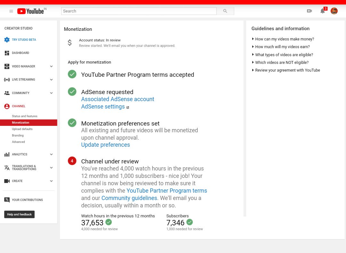Click the external link icon beside AdSense settings
Image resolution: width=346 pixels, height=253 pixels.
click(128, 108)
